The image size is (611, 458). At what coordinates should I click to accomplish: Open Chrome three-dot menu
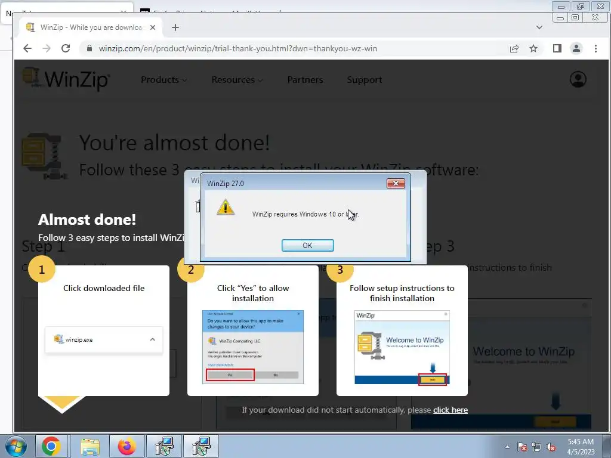click(596, 49)
